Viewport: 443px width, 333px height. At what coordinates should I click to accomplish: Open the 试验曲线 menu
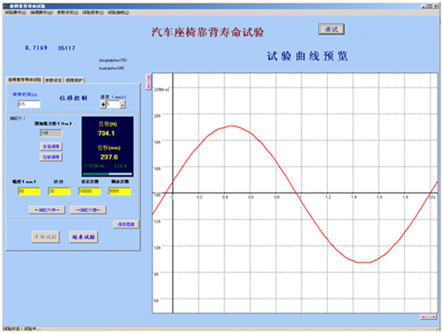click(x=119, y=12)
